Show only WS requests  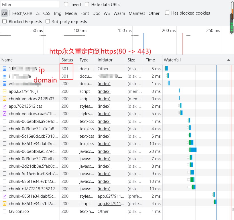(107, 13)
